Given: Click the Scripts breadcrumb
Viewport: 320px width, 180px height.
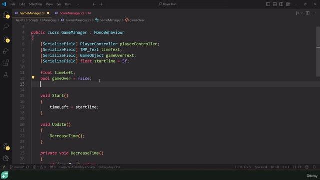Looking at the screenshot, I should (x=33, y=20).
